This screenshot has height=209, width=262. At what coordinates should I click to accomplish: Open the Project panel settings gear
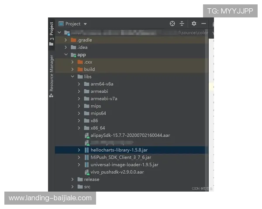(x=194, y=24)
